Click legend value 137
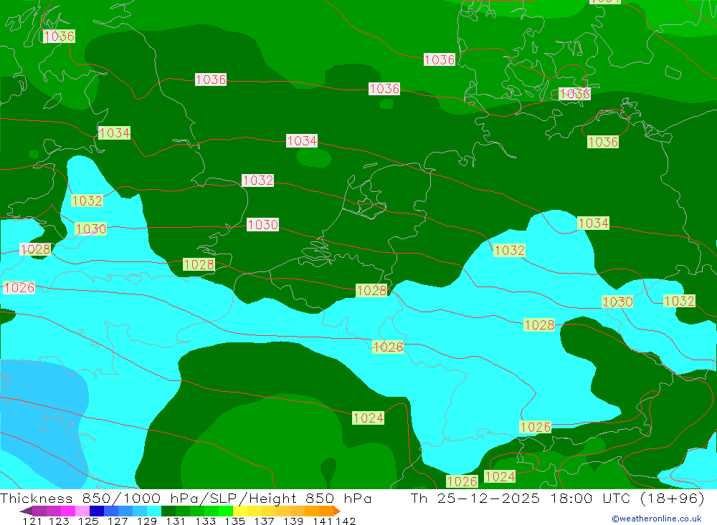The height and width of the screenshot is (525, 717). pos(264,521)
